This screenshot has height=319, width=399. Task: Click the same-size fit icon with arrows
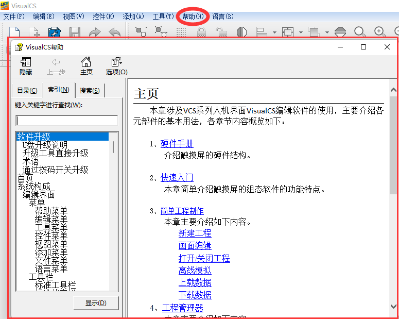(288, 32)
